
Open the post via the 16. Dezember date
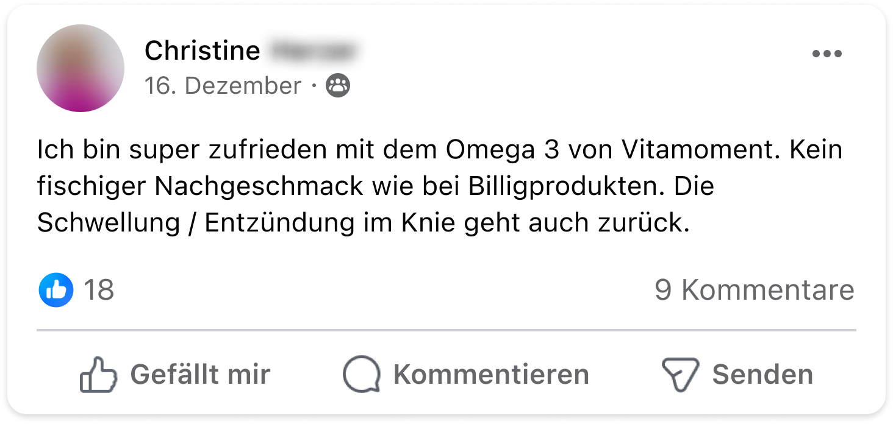pyautogui.click(x=223, y=86)
